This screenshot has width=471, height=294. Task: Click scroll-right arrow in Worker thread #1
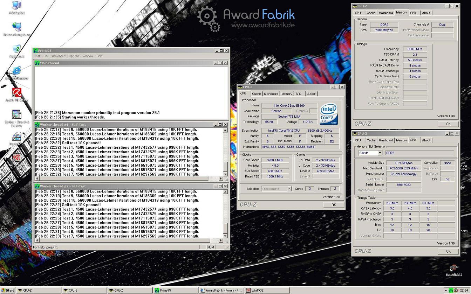[x=221, y=178]
